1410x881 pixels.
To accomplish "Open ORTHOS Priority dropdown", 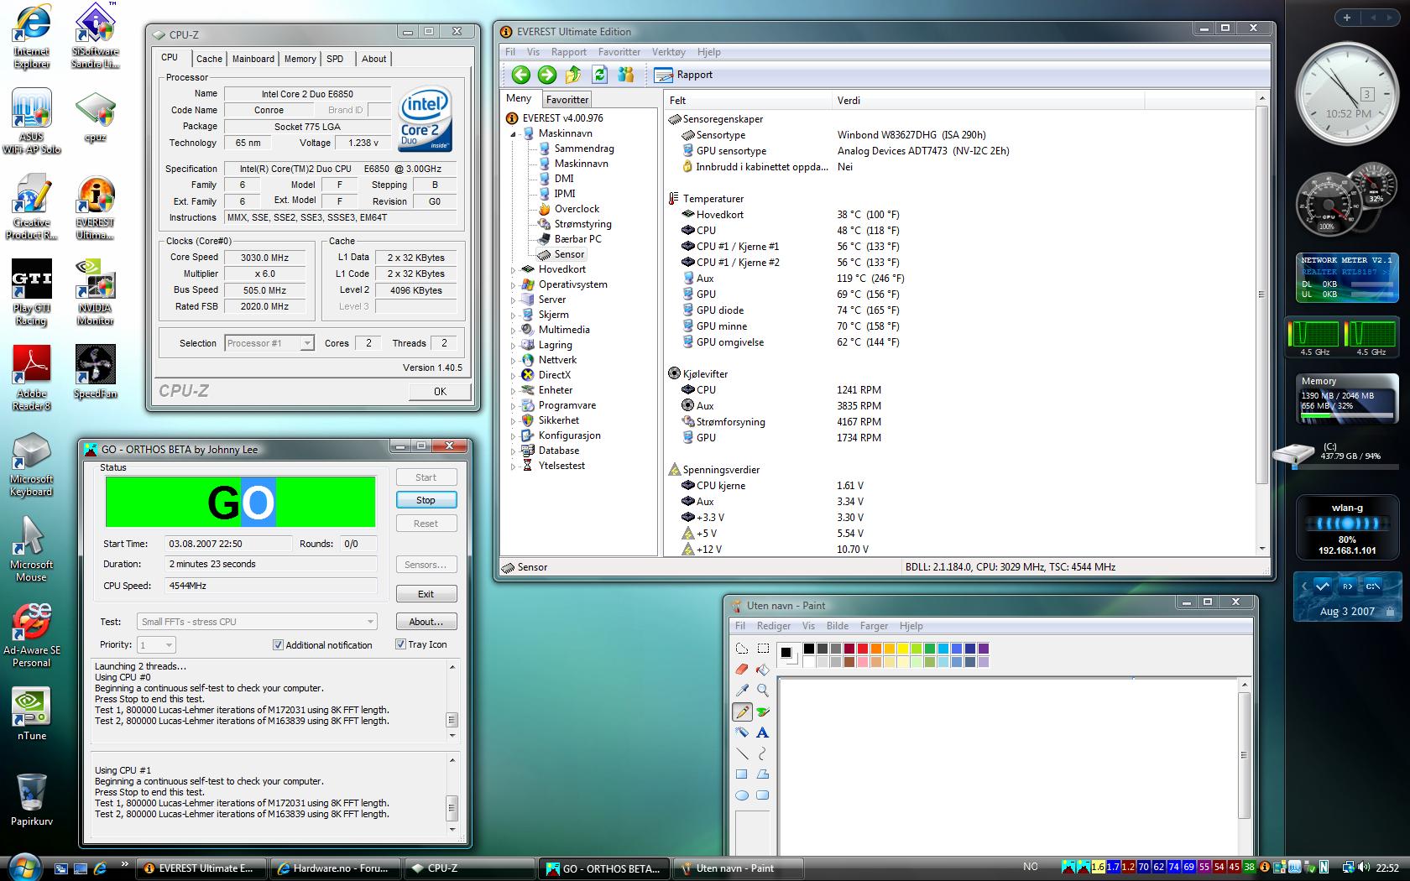I will pyautogui.click(x=156, y=644).
